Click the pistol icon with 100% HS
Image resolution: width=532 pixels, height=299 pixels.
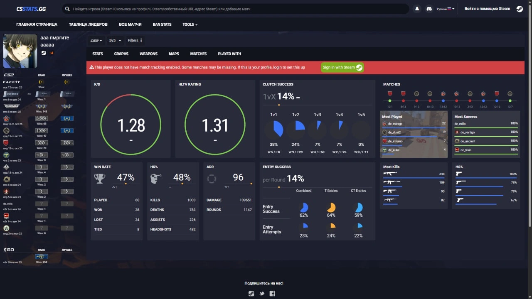459,174
